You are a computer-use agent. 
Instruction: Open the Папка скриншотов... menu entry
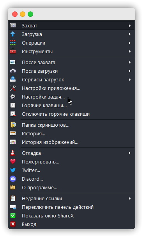pyautogui.click(x=46, y=125)
